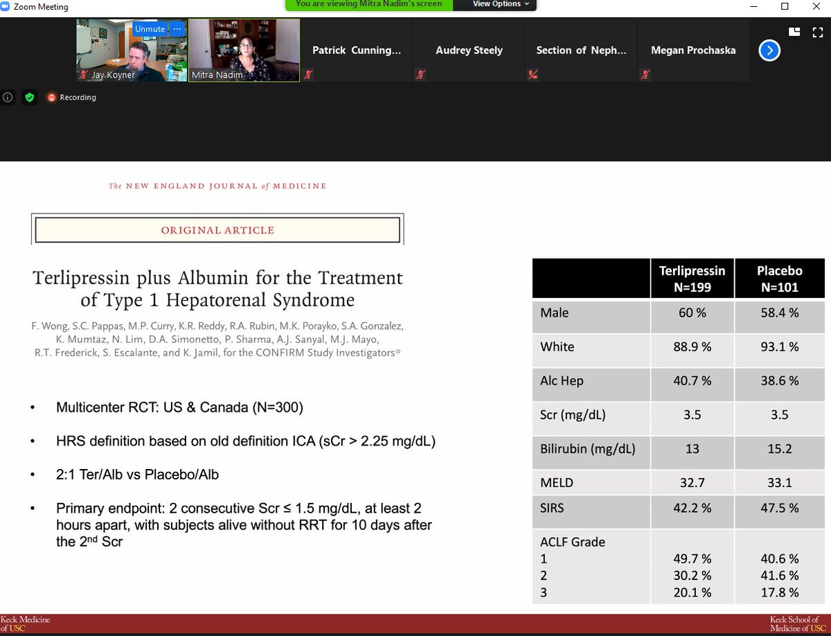Select Audrey Steely's participant tile

coord(469,51)
